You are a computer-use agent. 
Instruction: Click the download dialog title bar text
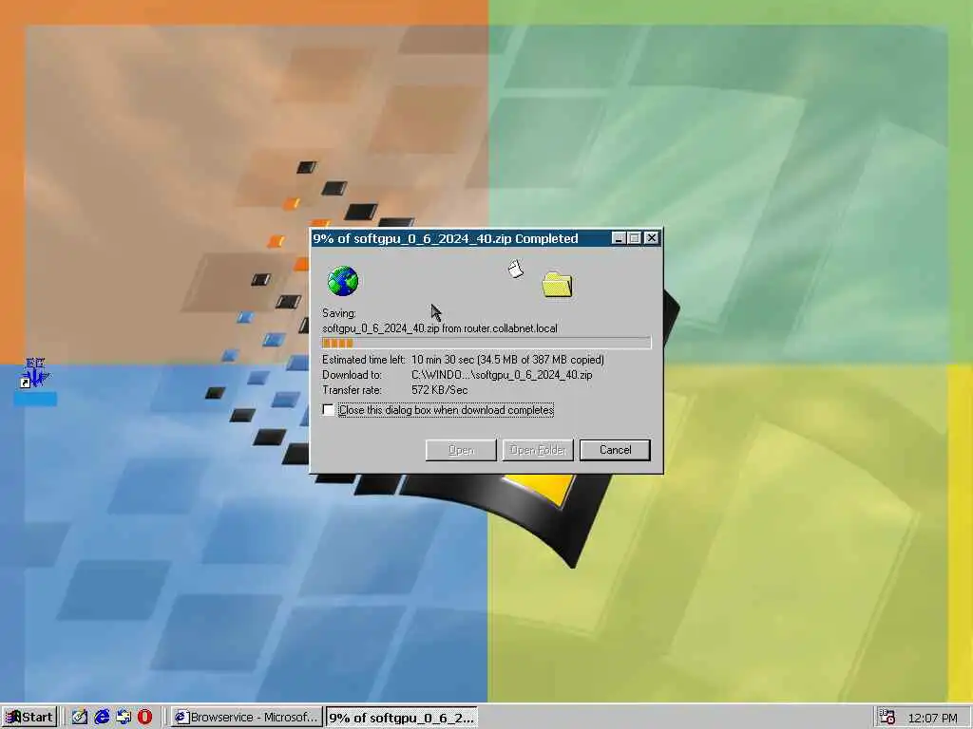pos(446,238)
